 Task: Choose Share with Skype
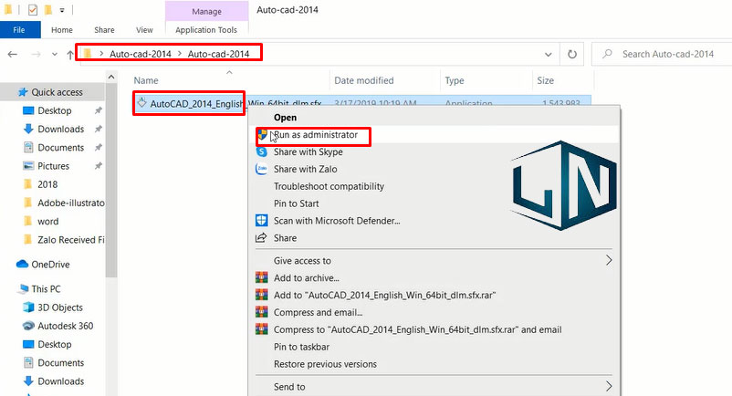point(308,152)
